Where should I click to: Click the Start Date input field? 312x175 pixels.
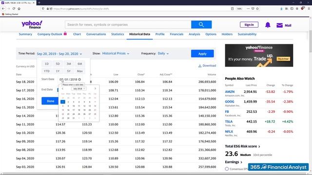pos(70,79)
